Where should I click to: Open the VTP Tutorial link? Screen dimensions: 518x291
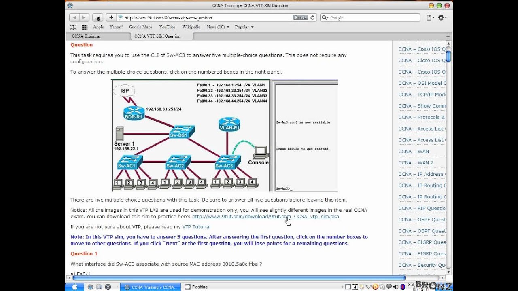[x=196, y=227]
